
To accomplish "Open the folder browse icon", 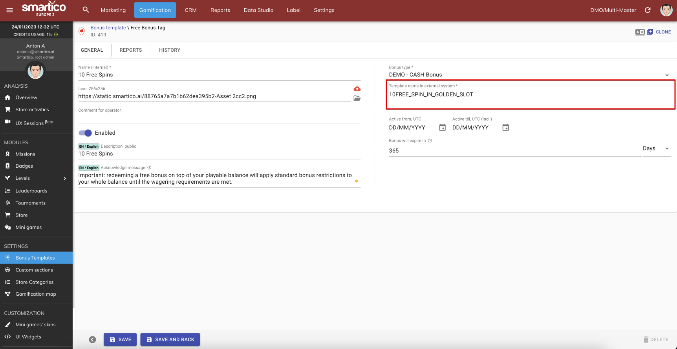I will point(357,98).
